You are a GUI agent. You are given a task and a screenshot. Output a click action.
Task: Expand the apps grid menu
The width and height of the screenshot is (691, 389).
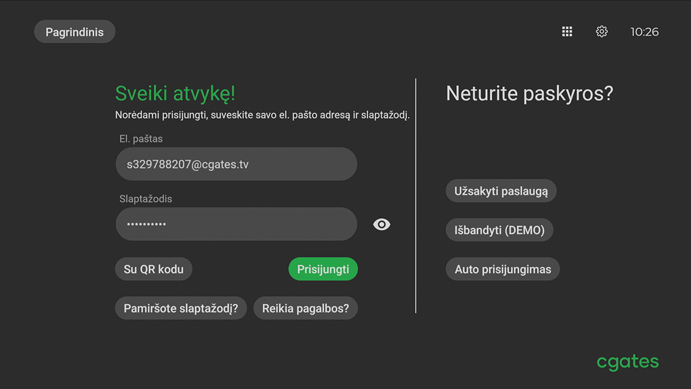[567, 32]
